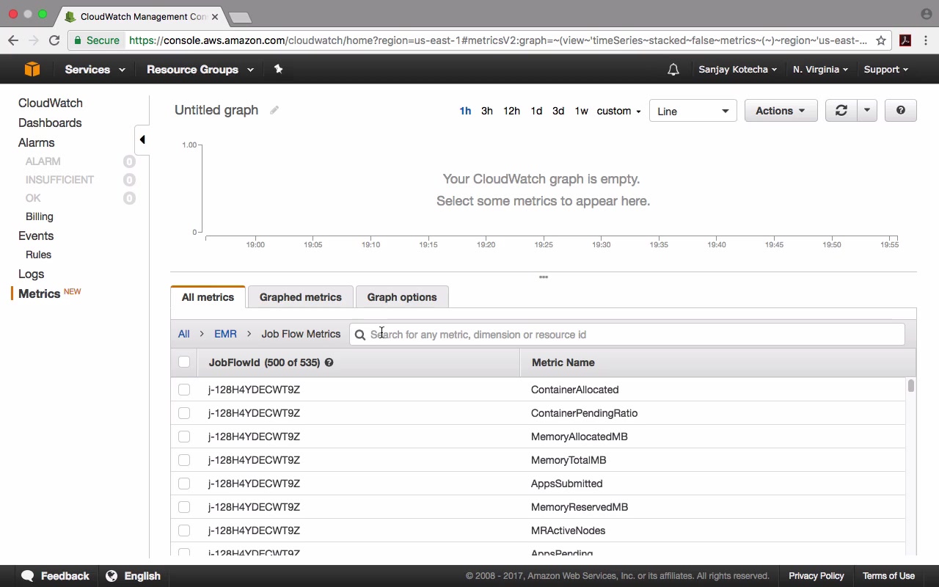The width and height of the screenshot is (939, 587).
Task: Switch to the Graphed metrics tab
Action: [x=301, y=297]
